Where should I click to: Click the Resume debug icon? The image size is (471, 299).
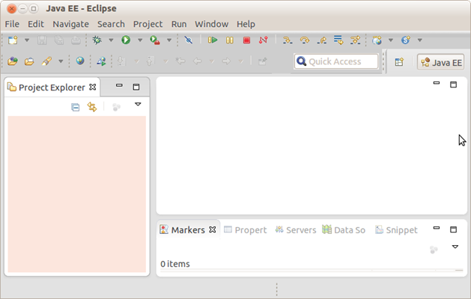click(x=213, y=40)
